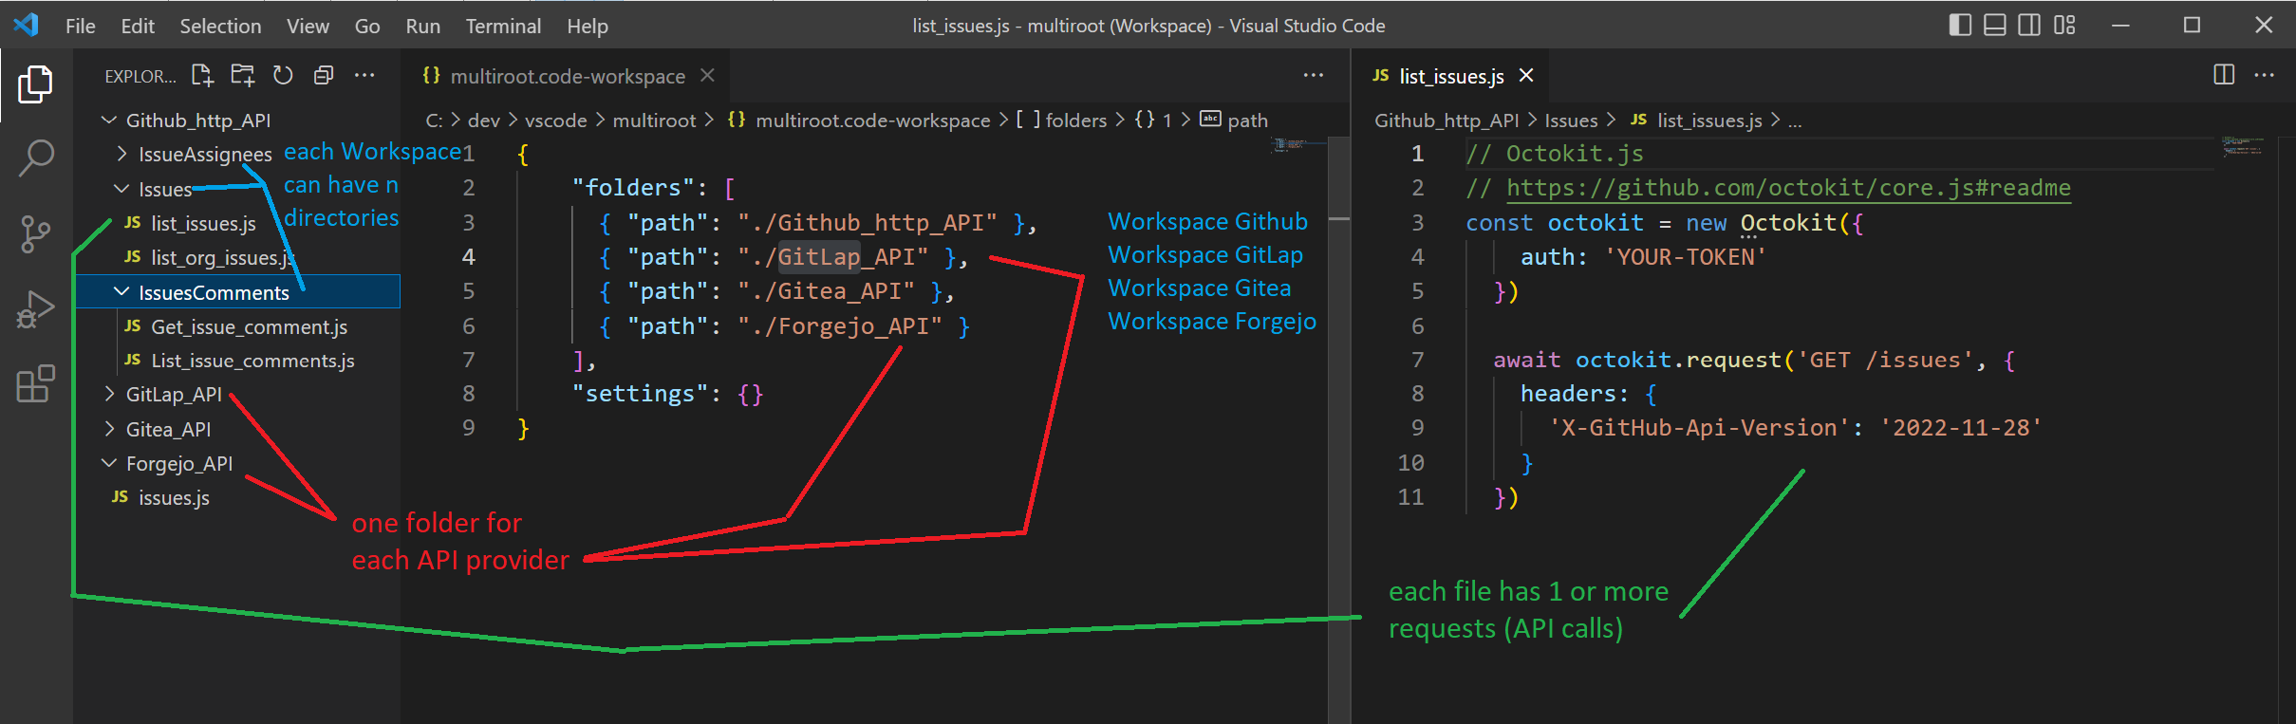Open list_issues.js in Explorer
Screen dimensions: 2296x724
(203, 223)
